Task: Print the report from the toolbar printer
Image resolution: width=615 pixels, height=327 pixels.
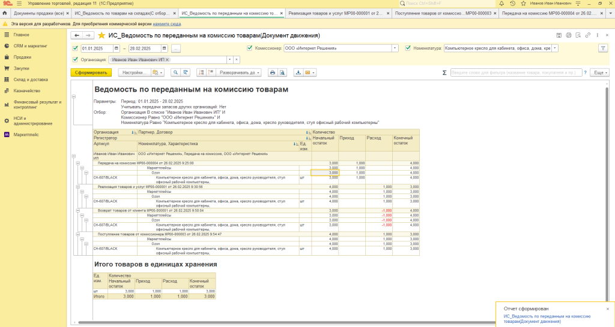Action: click(x=273, y=72)
